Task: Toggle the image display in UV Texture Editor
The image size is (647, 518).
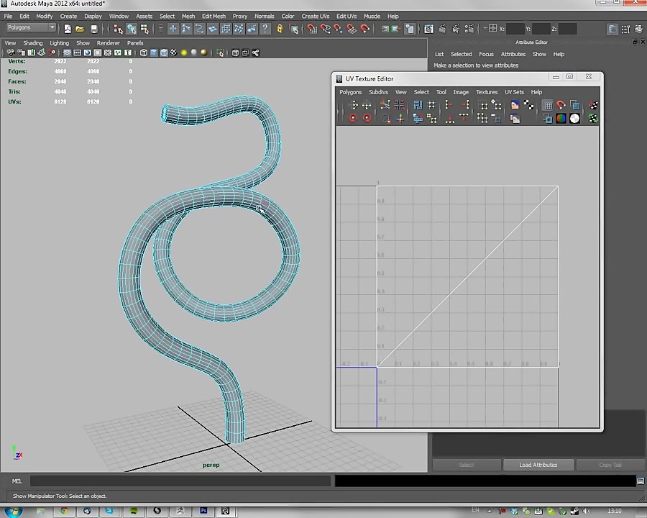Action: 514,106
